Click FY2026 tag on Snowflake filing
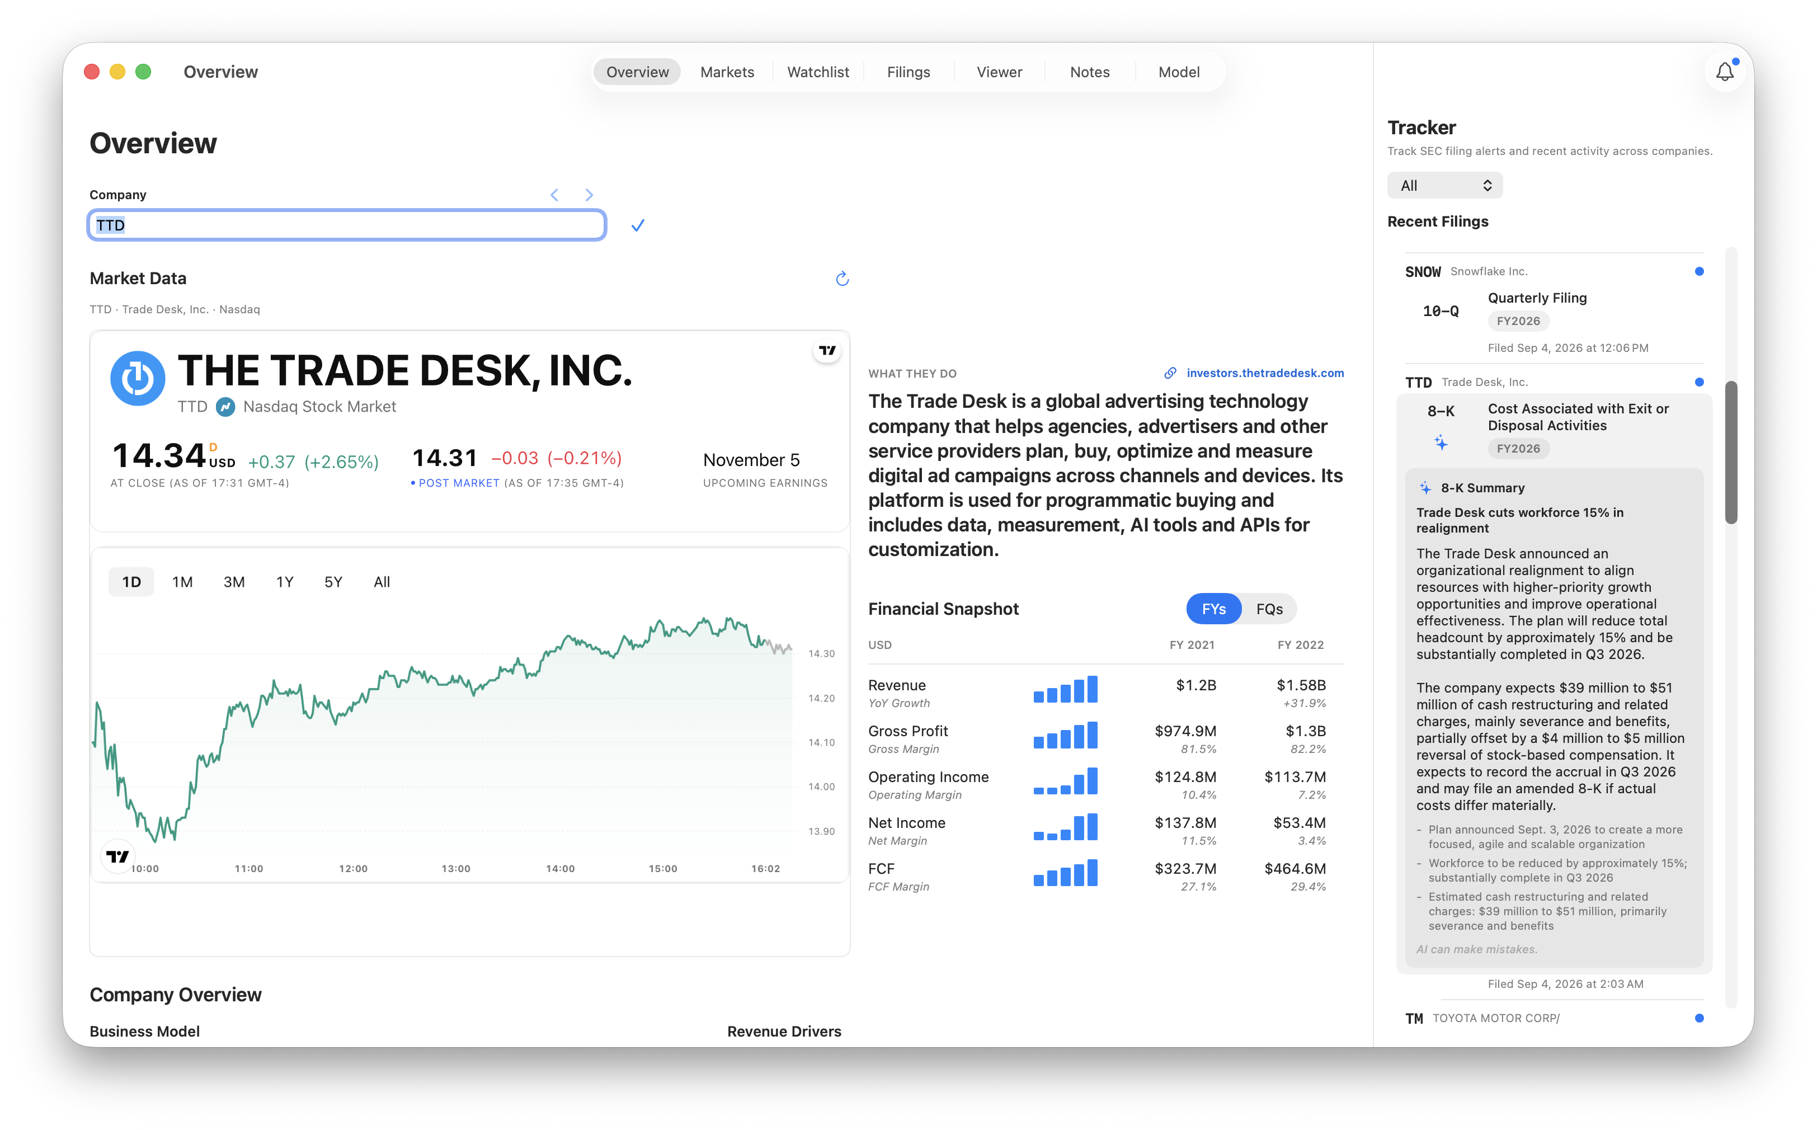The image size is (1817, 1130). pos(1518,321)
